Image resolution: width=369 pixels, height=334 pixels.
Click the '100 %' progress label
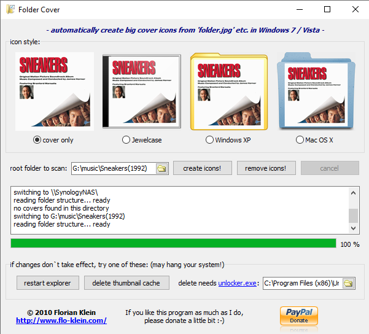350,244
